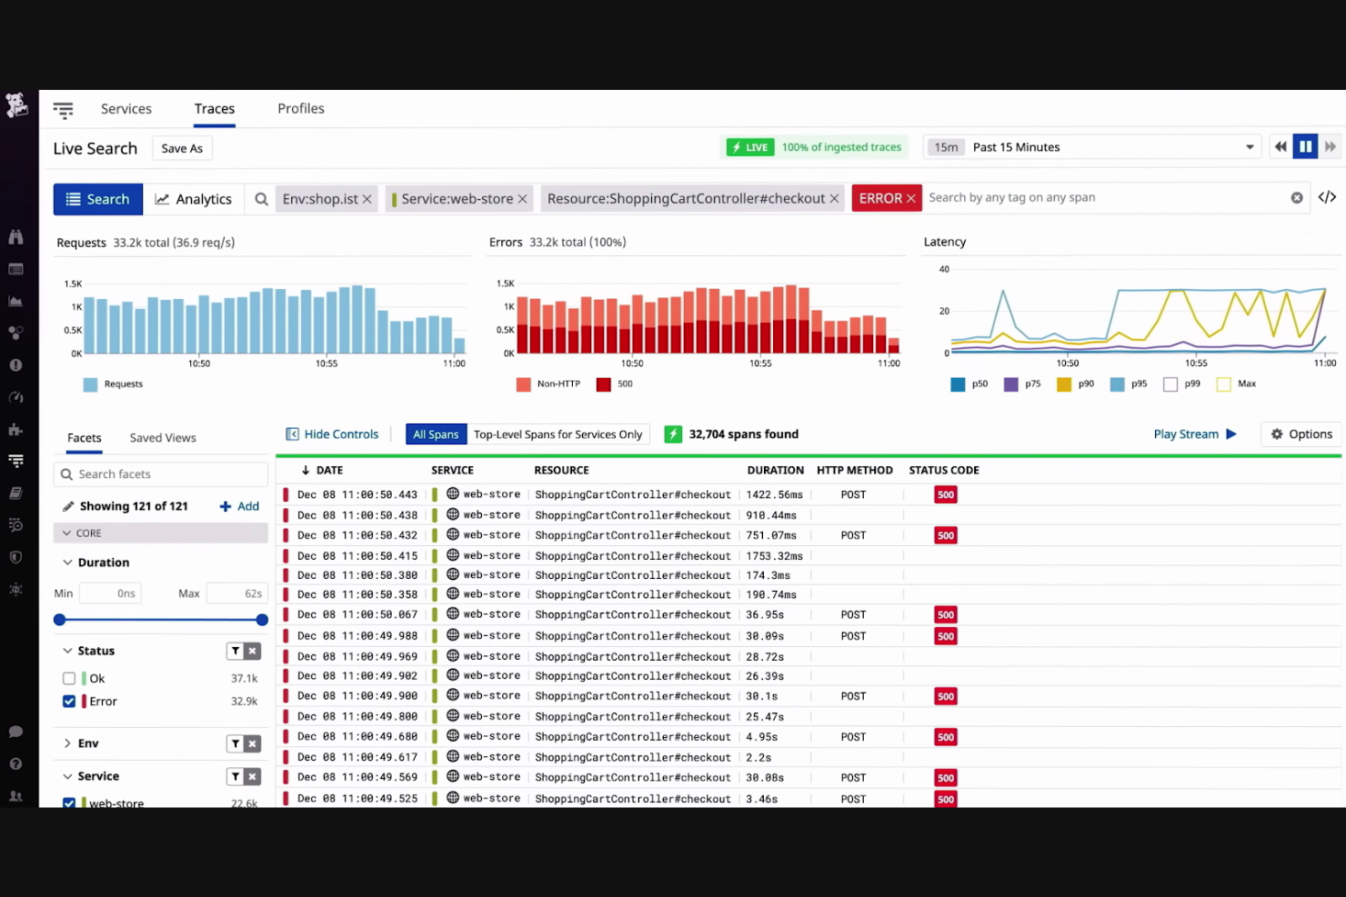The height and width of the screenshot is (897, 1346).
Task: Click the help question-mark icon in sidebar
Action: point(16,763)
